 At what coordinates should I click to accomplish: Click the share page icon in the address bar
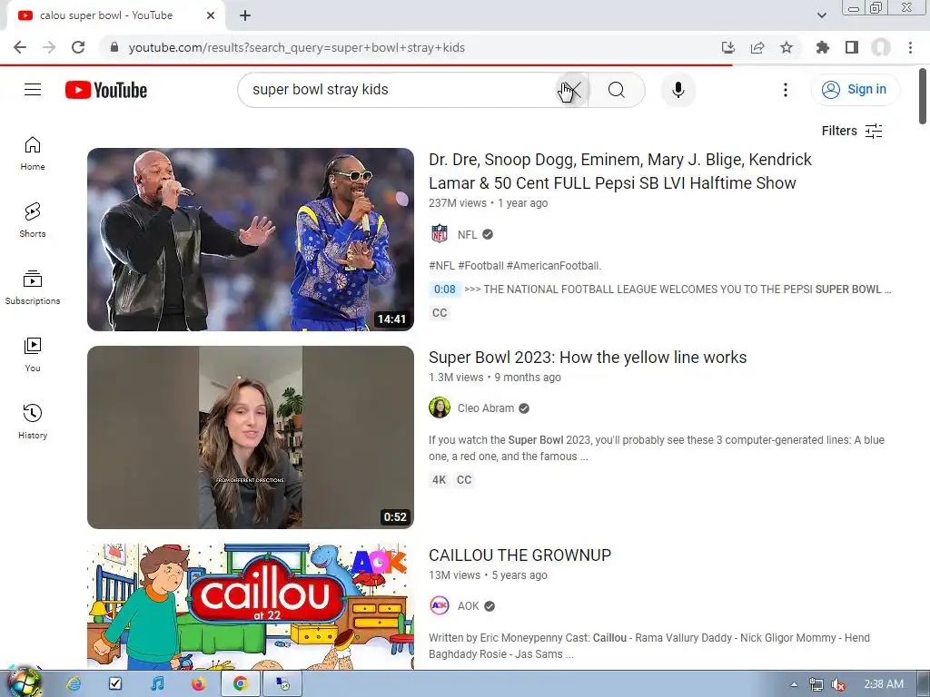pyautogui.click(x=757, y=47)
